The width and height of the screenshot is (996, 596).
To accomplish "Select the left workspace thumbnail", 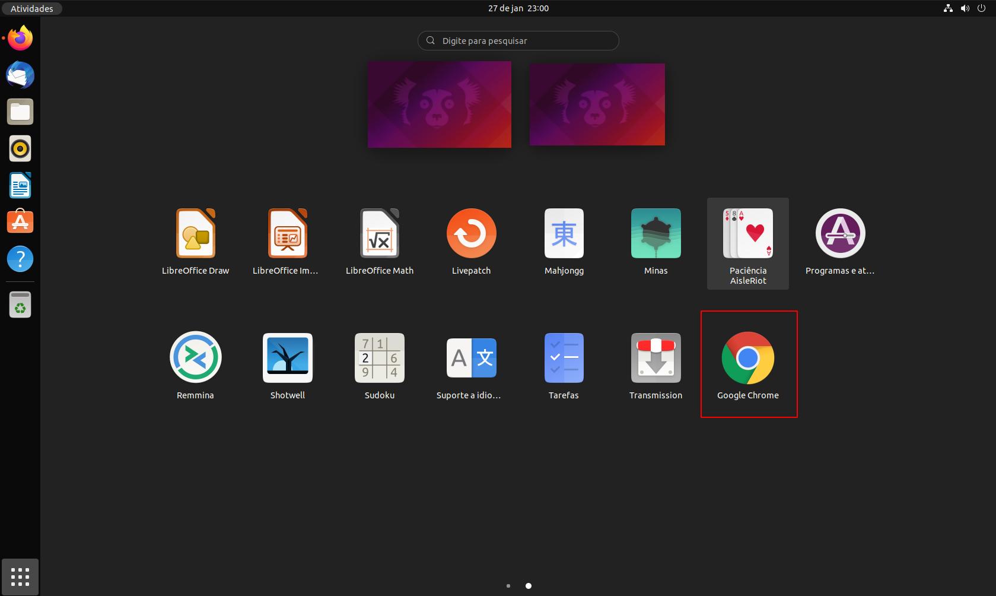I will click(x=439, y=104).
